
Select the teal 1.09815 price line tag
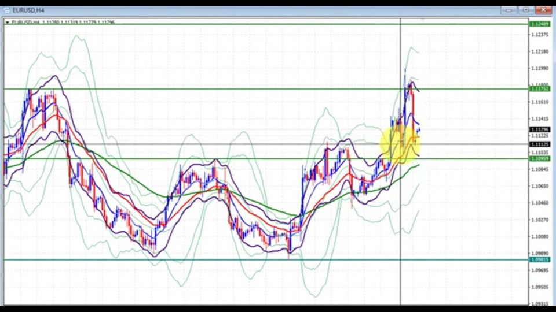click(x=539, y=259)
